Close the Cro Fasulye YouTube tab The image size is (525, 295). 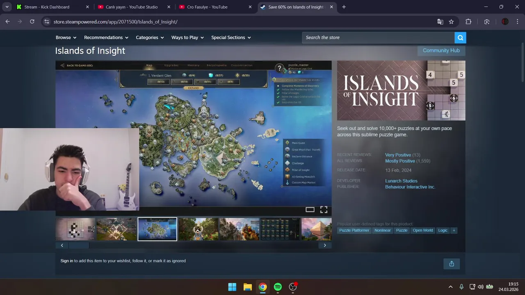pos(250,7)
